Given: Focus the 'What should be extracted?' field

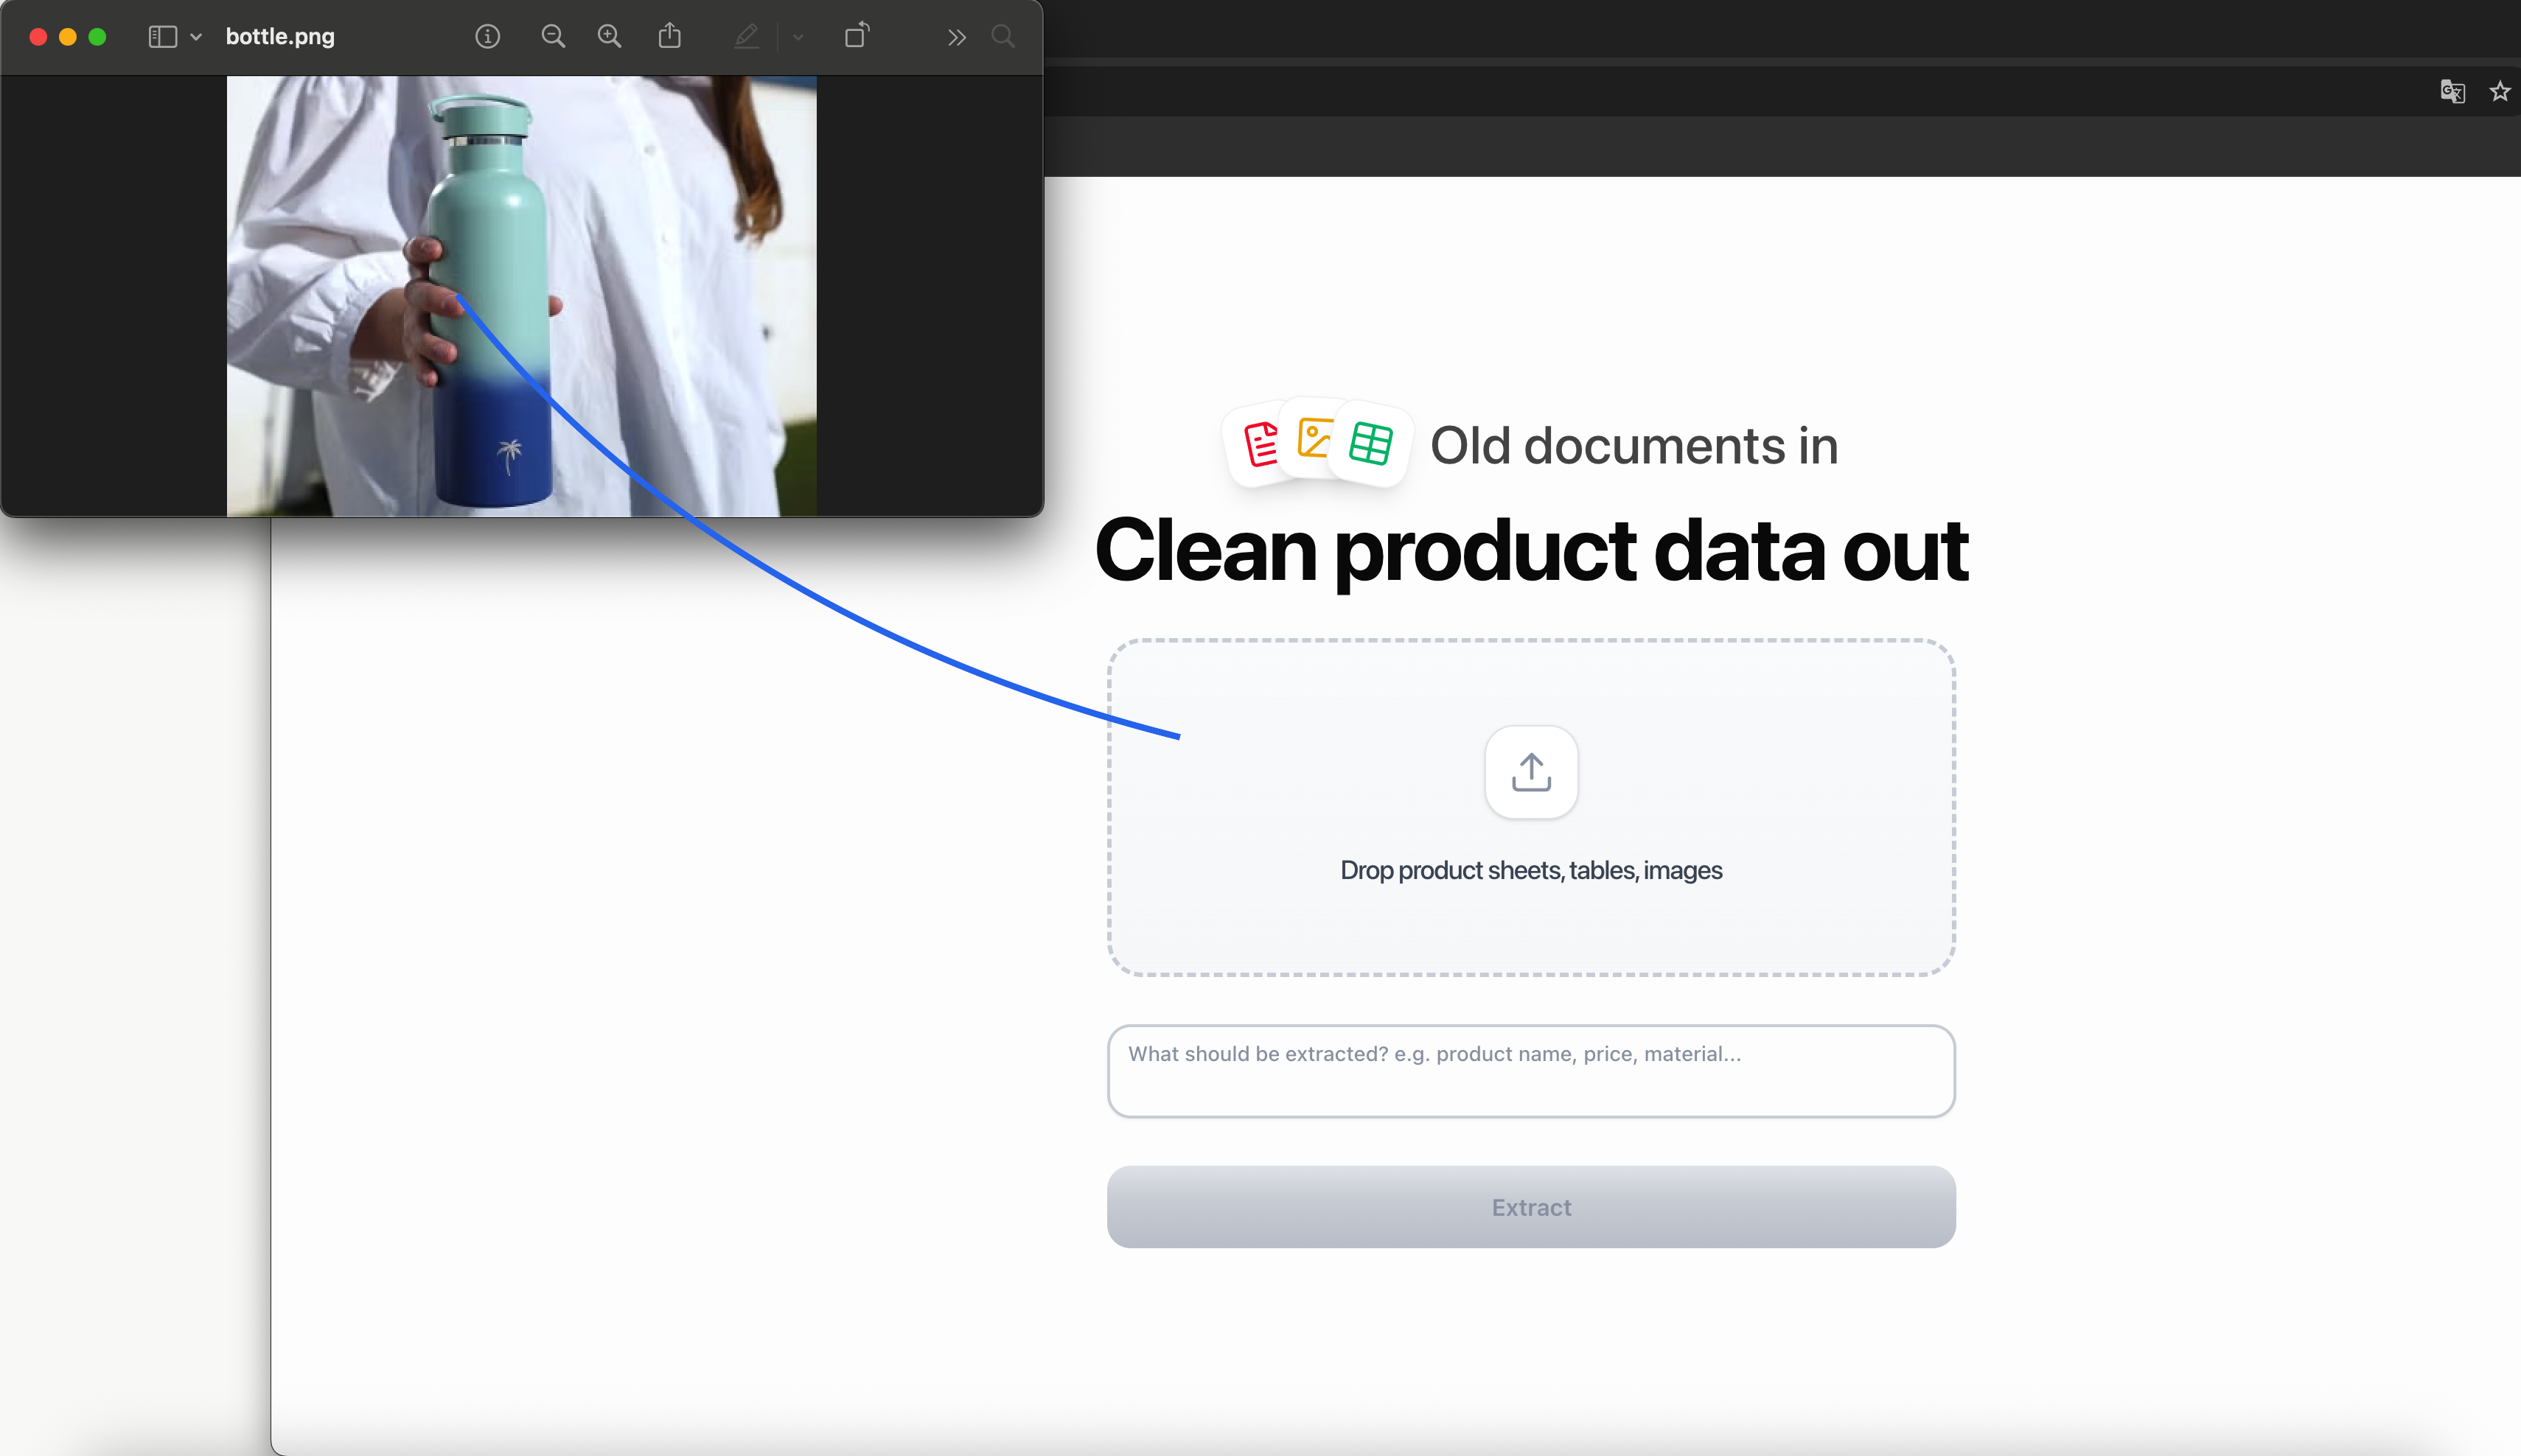Looking at the screenshot, I should click(1530, 1071).
